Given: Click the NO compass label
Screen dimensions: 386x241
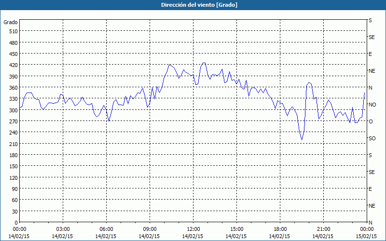Looking at the screenshot, I should point(372,105).
